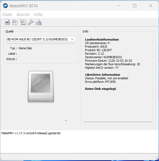Image resolution: width=159 pixels, height=161 pixels.
Task: Click the log line MakeMKV v1.17.3 gestartet
Action: click(x=31, y=133)
